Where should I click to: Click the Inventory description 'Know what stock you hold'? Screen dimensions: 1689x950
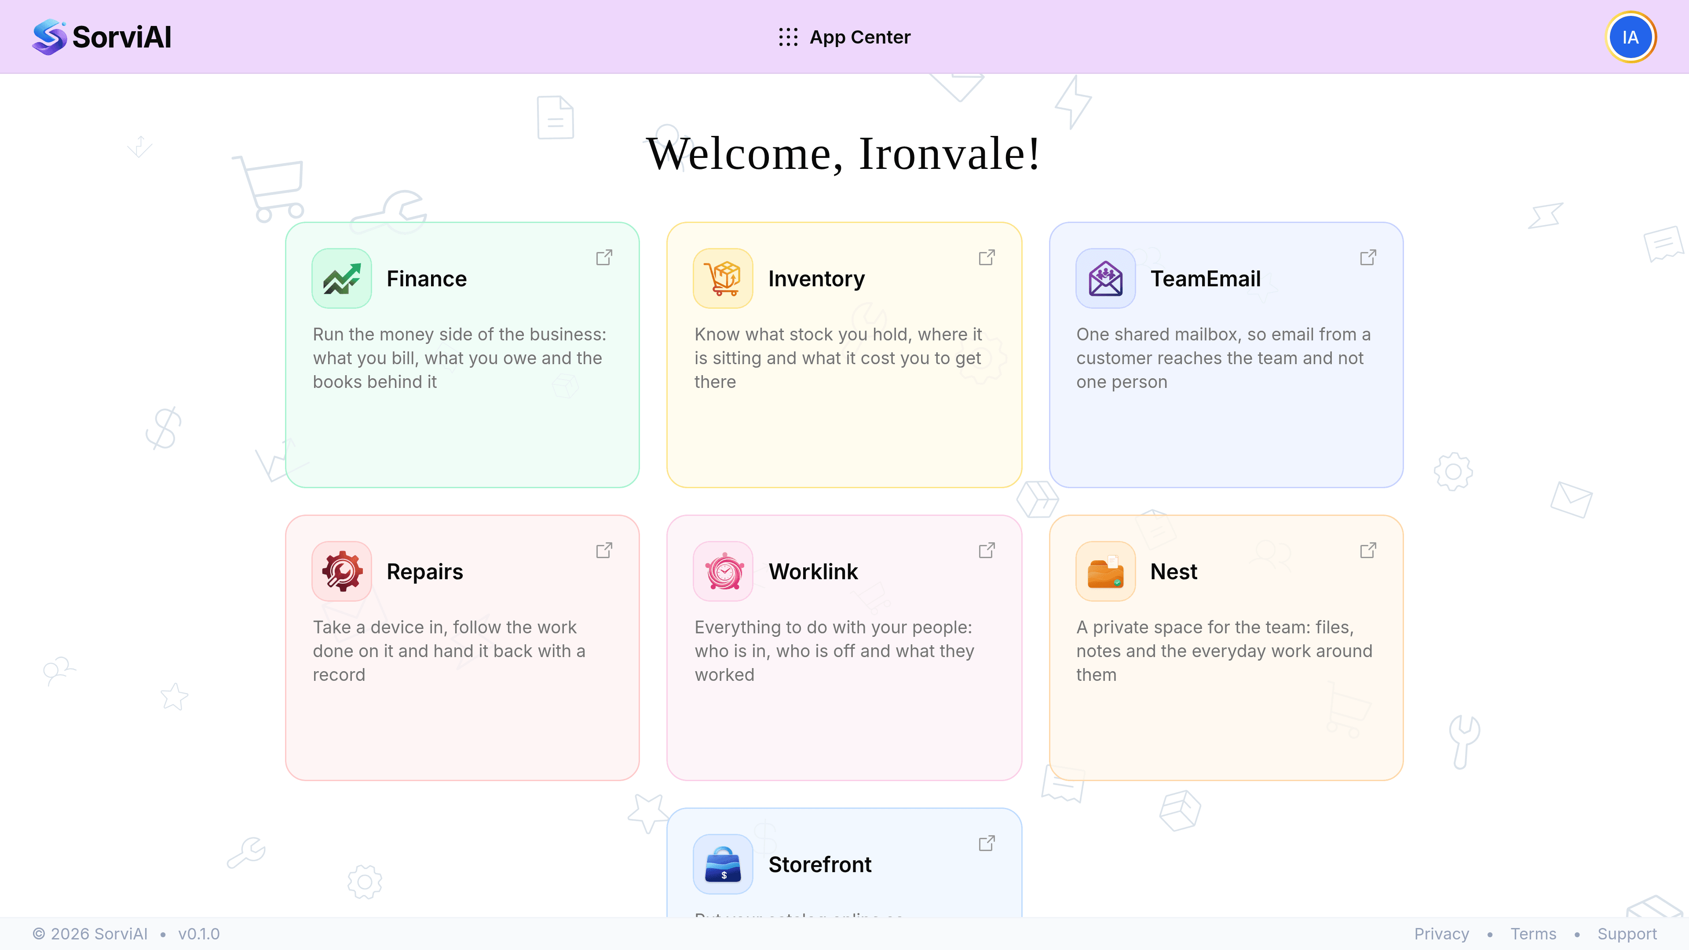(x=838, y=358)
